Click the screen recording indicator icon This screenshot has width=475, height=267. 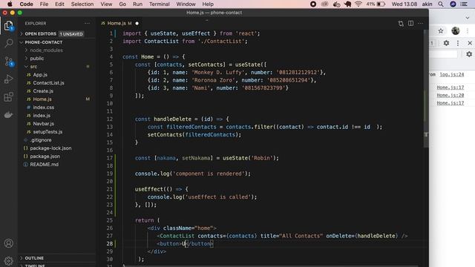click(313, 4)
